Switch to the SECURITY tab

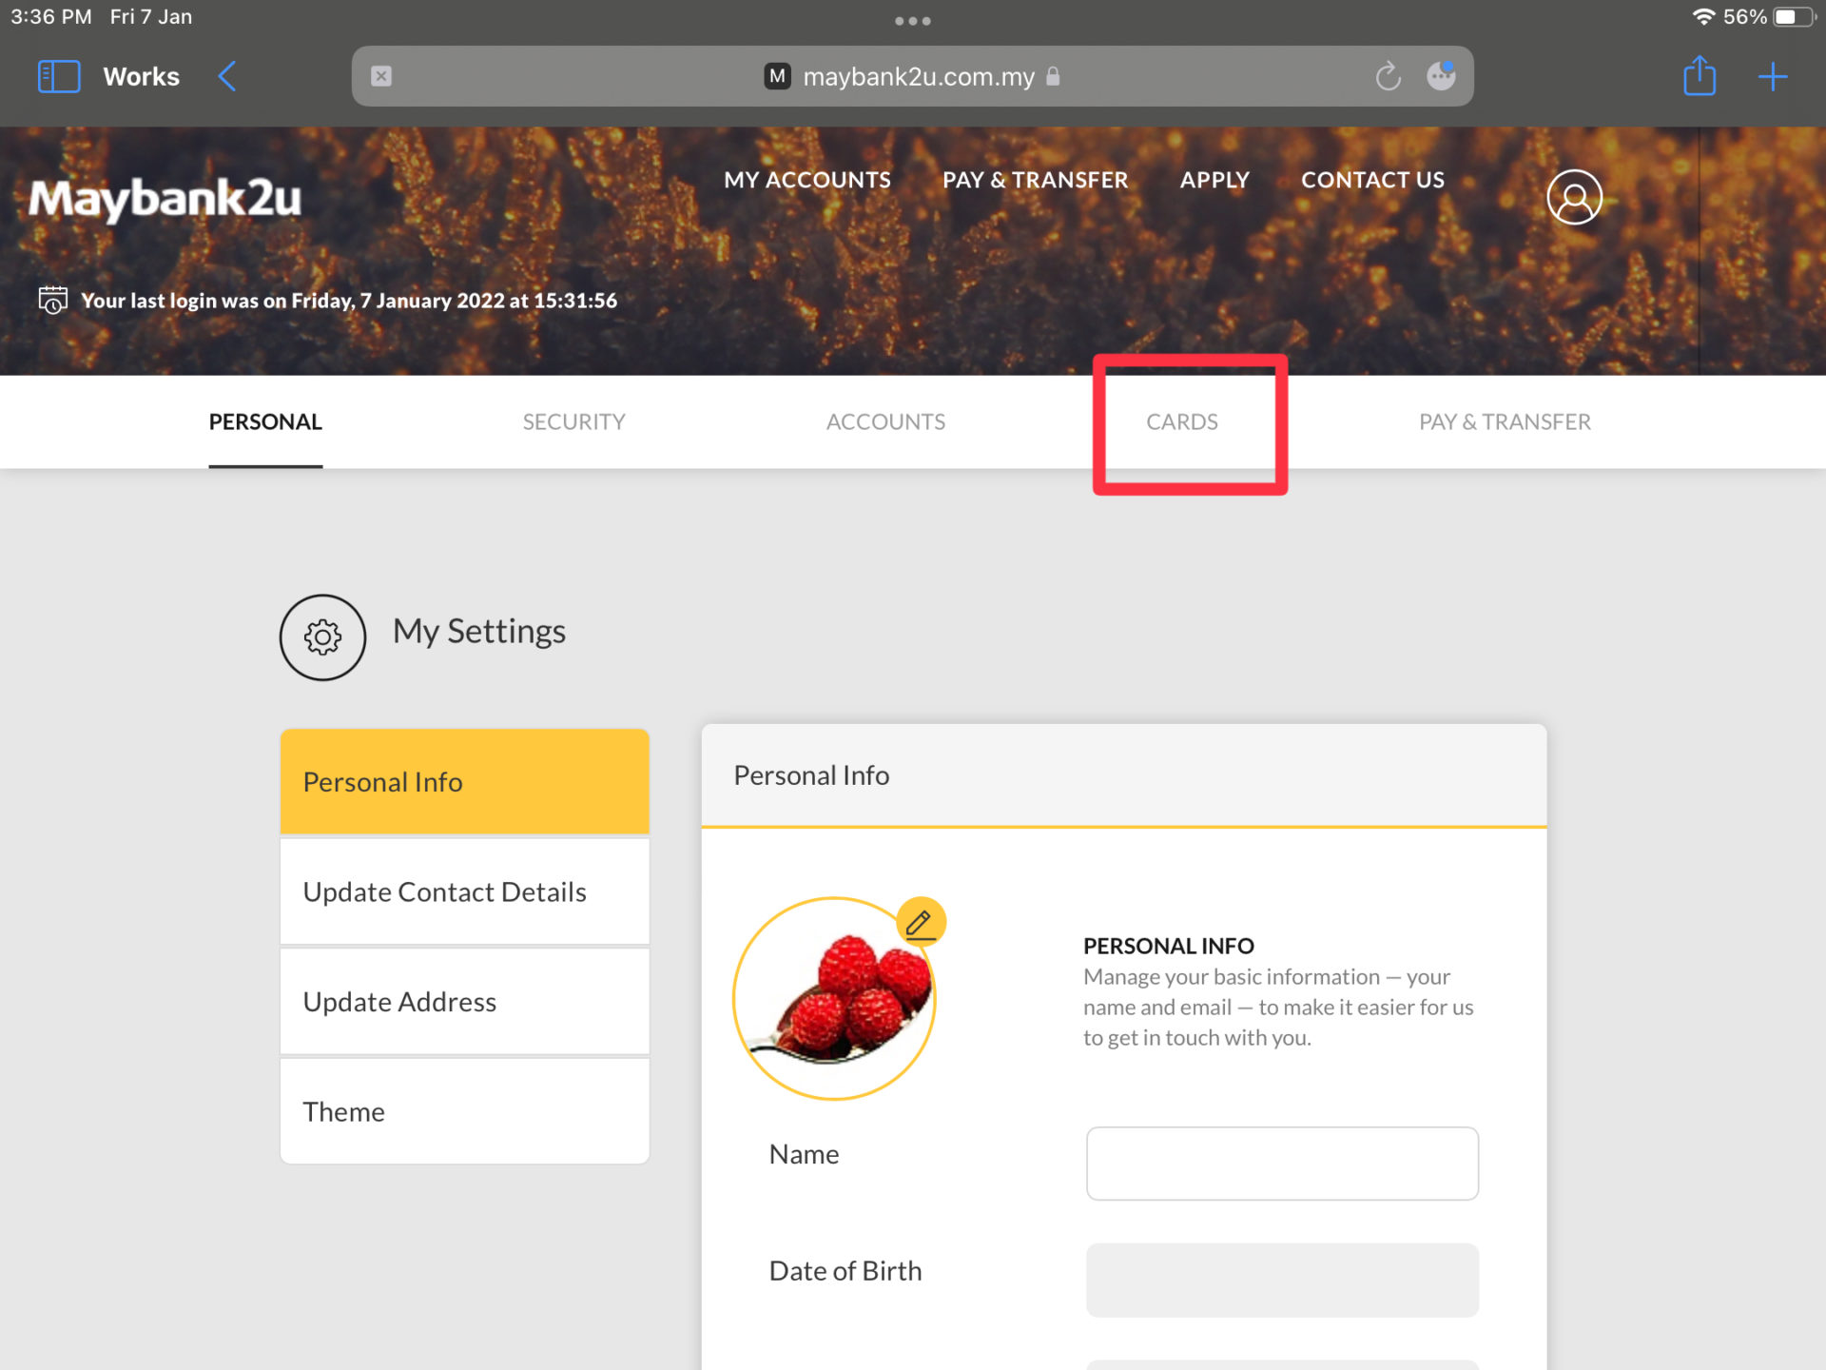(573, 421)
